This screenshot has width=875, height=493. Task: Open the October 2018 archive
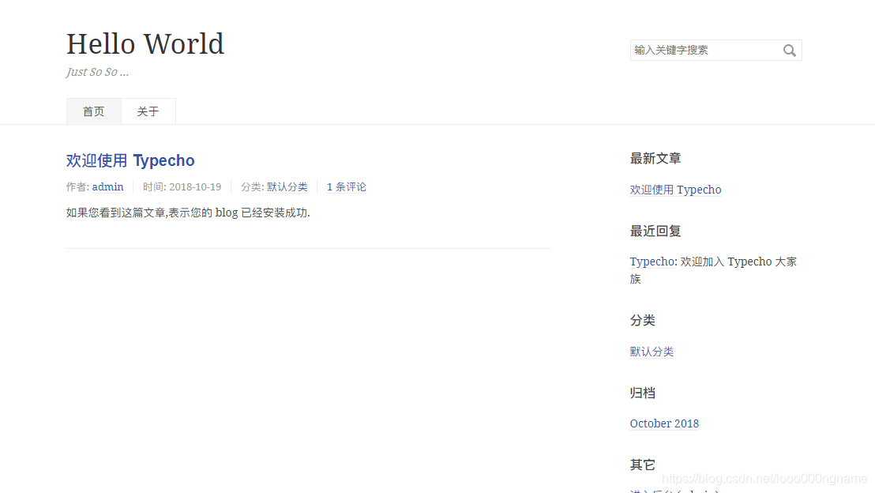[x=664, y=423]
